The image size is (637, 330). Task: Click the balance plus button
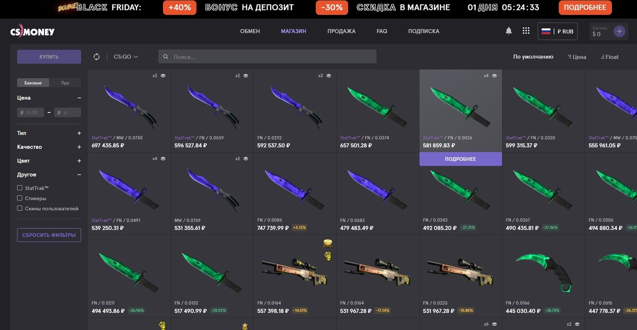click(619, 31)
